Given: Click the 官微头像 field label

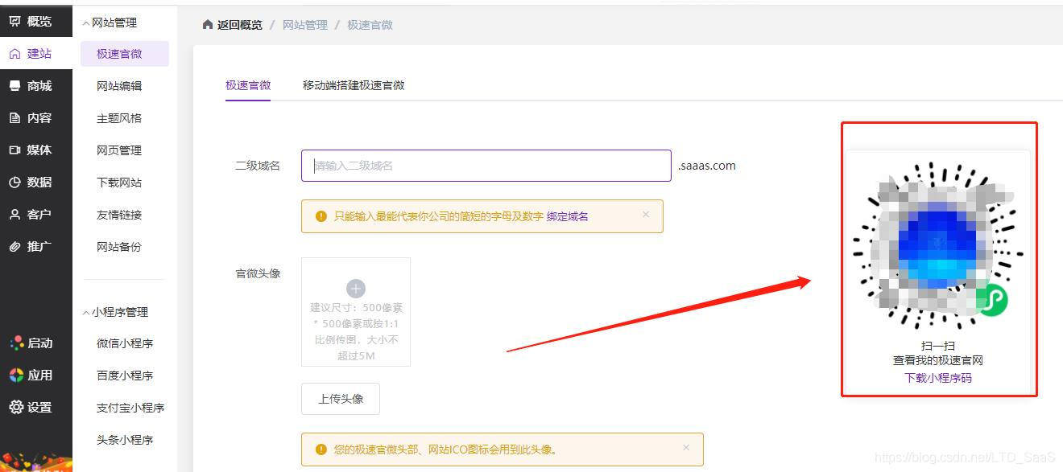Looking at the screenshot, I should [258, 273].
